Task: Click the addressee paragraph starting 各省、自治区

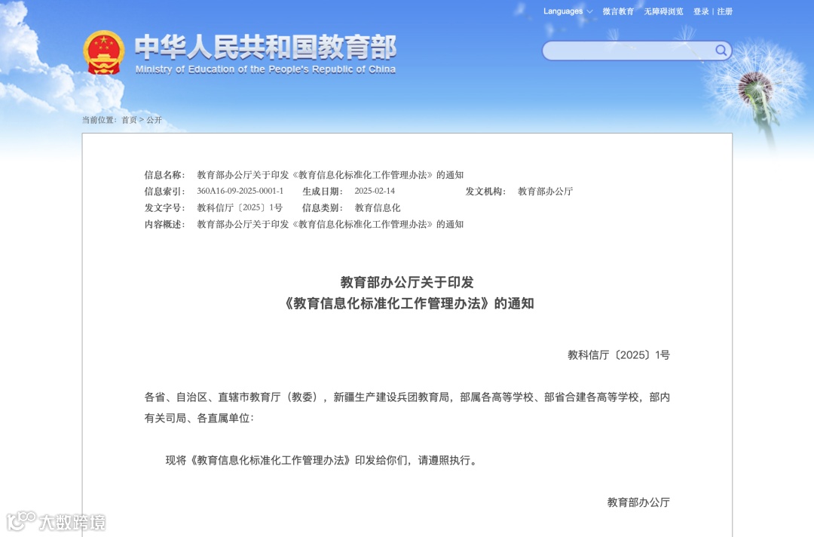Action: [407, 408]
